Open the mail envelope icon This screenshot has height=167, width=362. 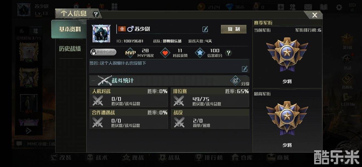click(308, 7)
